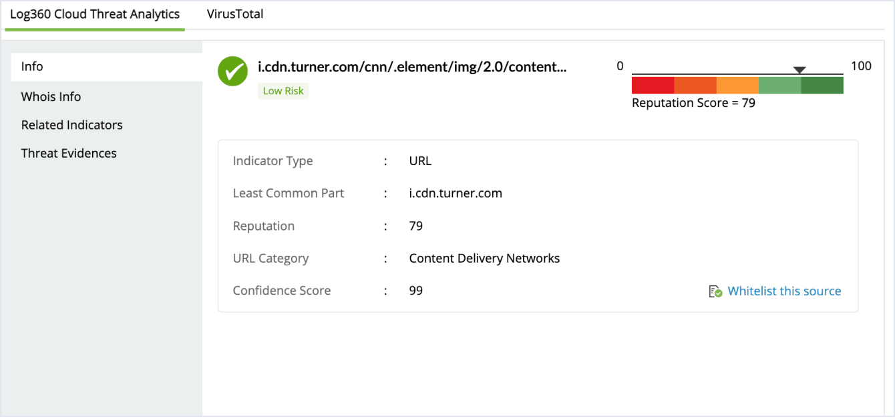The width and height of the screenshot is (895, 417).
Task: Select the Confidence Score value 99
Action: click(x=415, y=290)
